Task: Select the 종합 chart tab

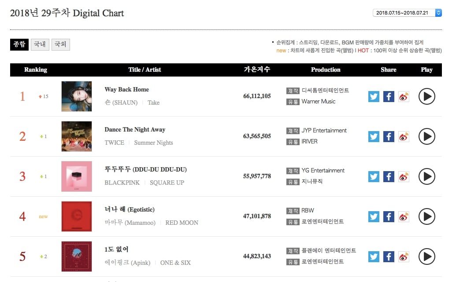Action: [x=19, y=44]
